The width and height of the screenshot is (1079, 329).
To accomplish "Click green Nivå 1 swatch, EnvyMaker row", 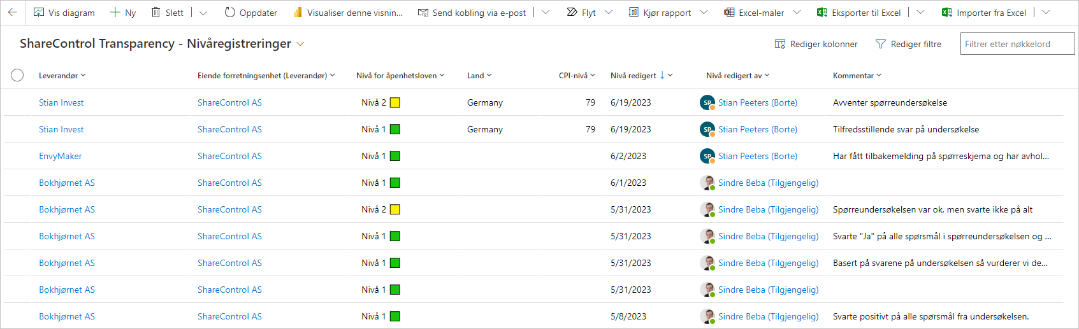I will point(395,156).
